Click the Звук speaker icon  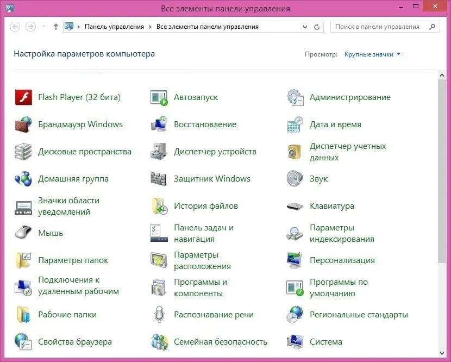click(295, 179)
